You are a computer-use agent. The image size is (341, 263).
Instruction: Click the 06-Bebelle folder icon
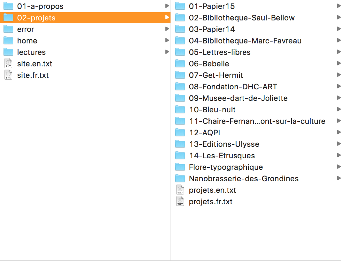pos(180,64)
